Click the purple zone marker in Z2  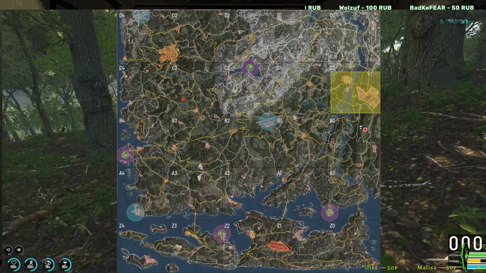coord(222,234)
